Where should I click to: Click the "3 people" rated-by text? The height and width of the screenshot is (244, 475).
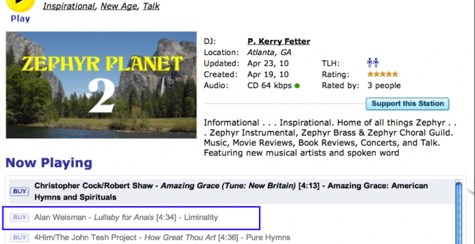tap(384, 86)
